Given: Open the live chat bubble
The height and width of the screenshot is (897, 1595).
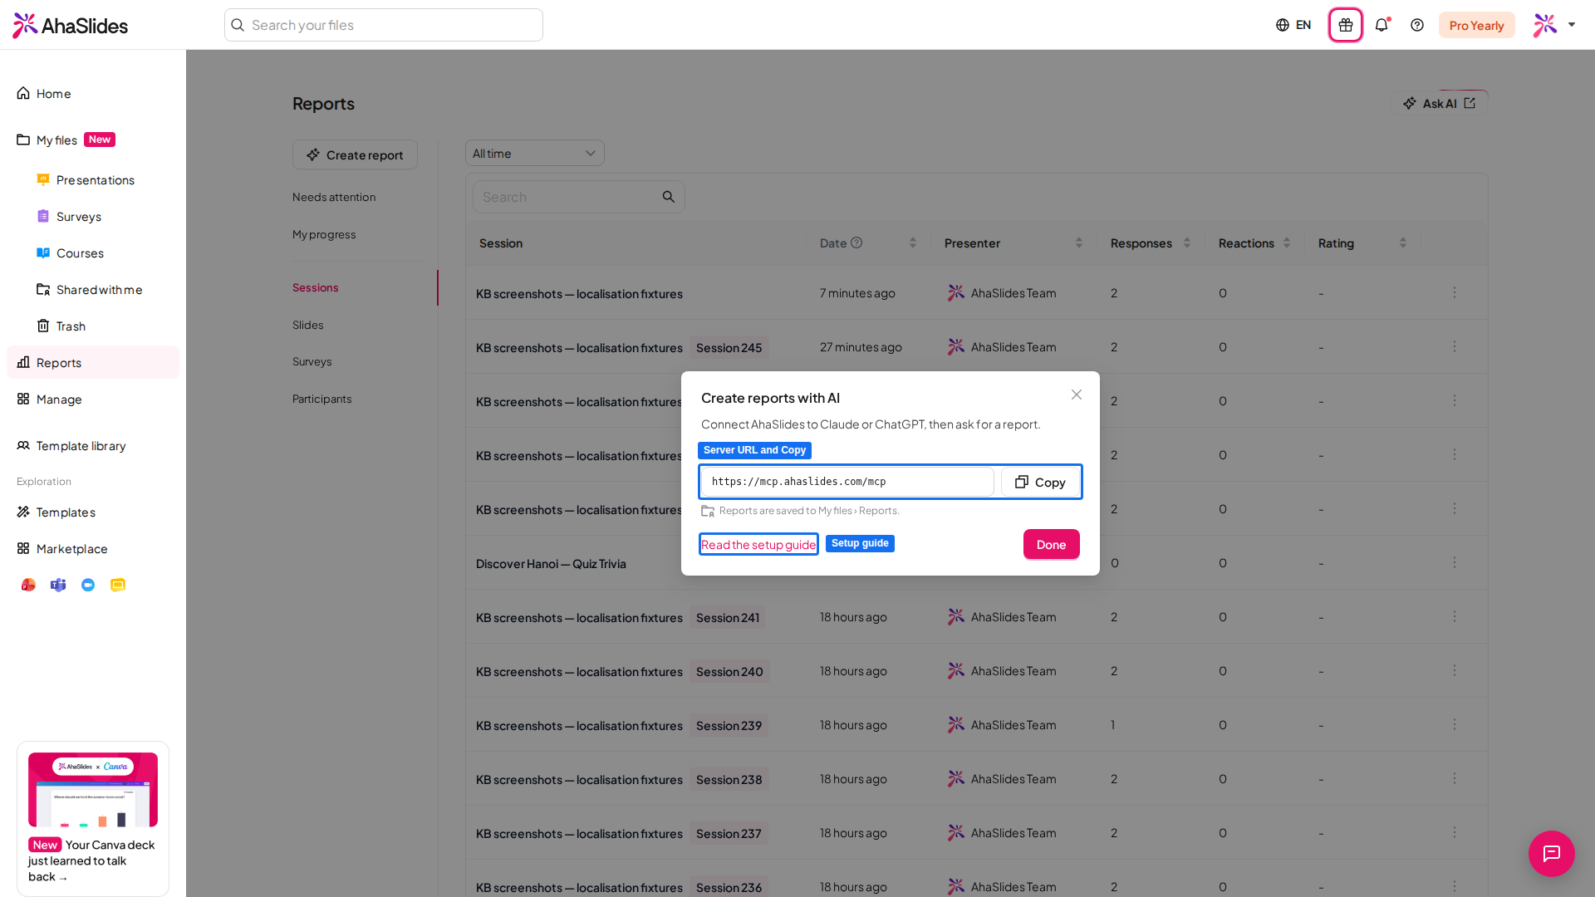Looking at the screenshot, I should 1551,853.
